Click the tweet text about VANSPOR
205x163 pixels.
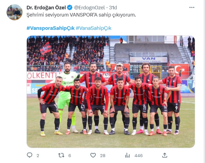point(81,15)
